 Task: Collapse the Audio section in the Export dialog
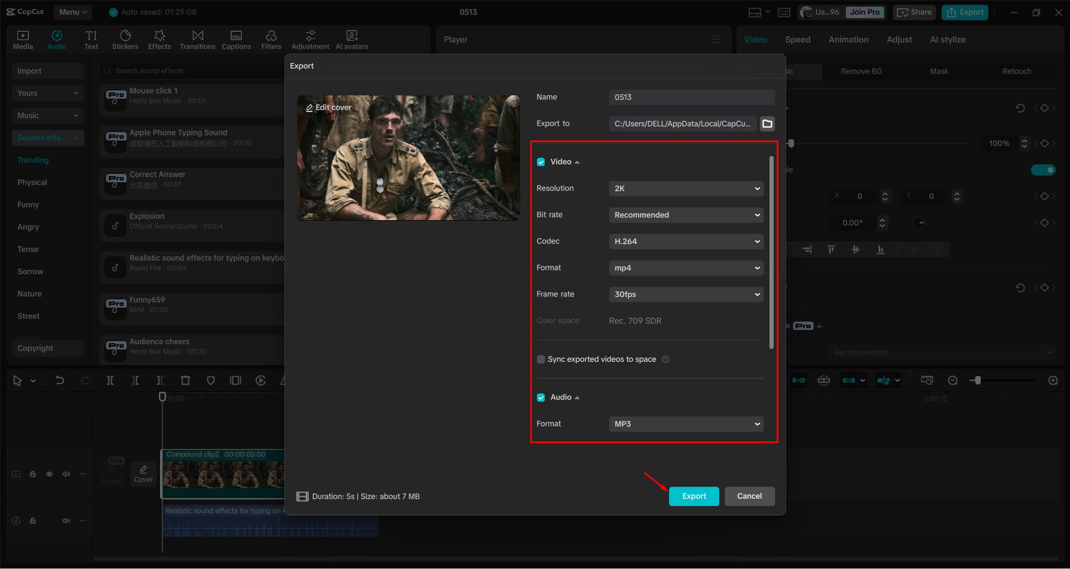(577, 397)
